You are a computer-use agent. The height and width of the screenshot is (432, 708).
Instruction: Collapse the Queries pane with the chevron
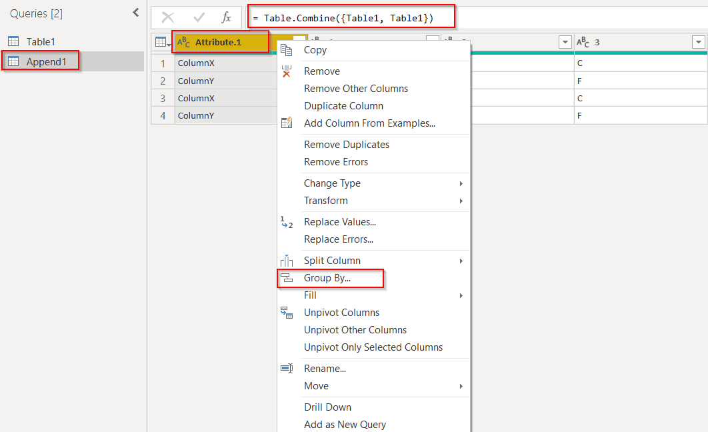136,12
